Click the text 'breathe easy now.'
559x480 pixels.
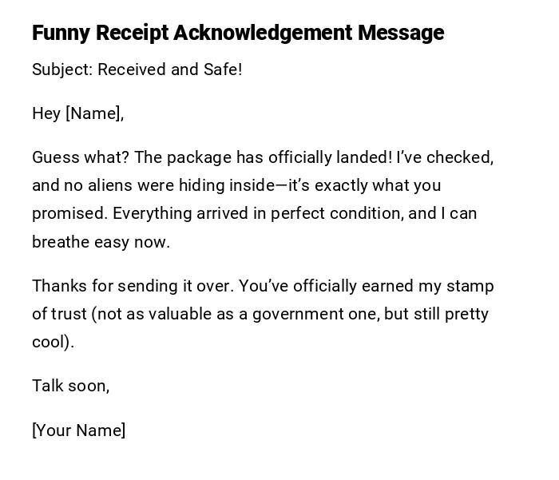pos(101,242)
